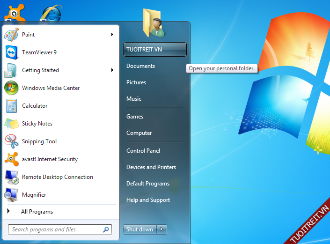Open the Shut down options arrow
Image resolution: width=330 pixels, height=244 pixels.
point(162,229)
